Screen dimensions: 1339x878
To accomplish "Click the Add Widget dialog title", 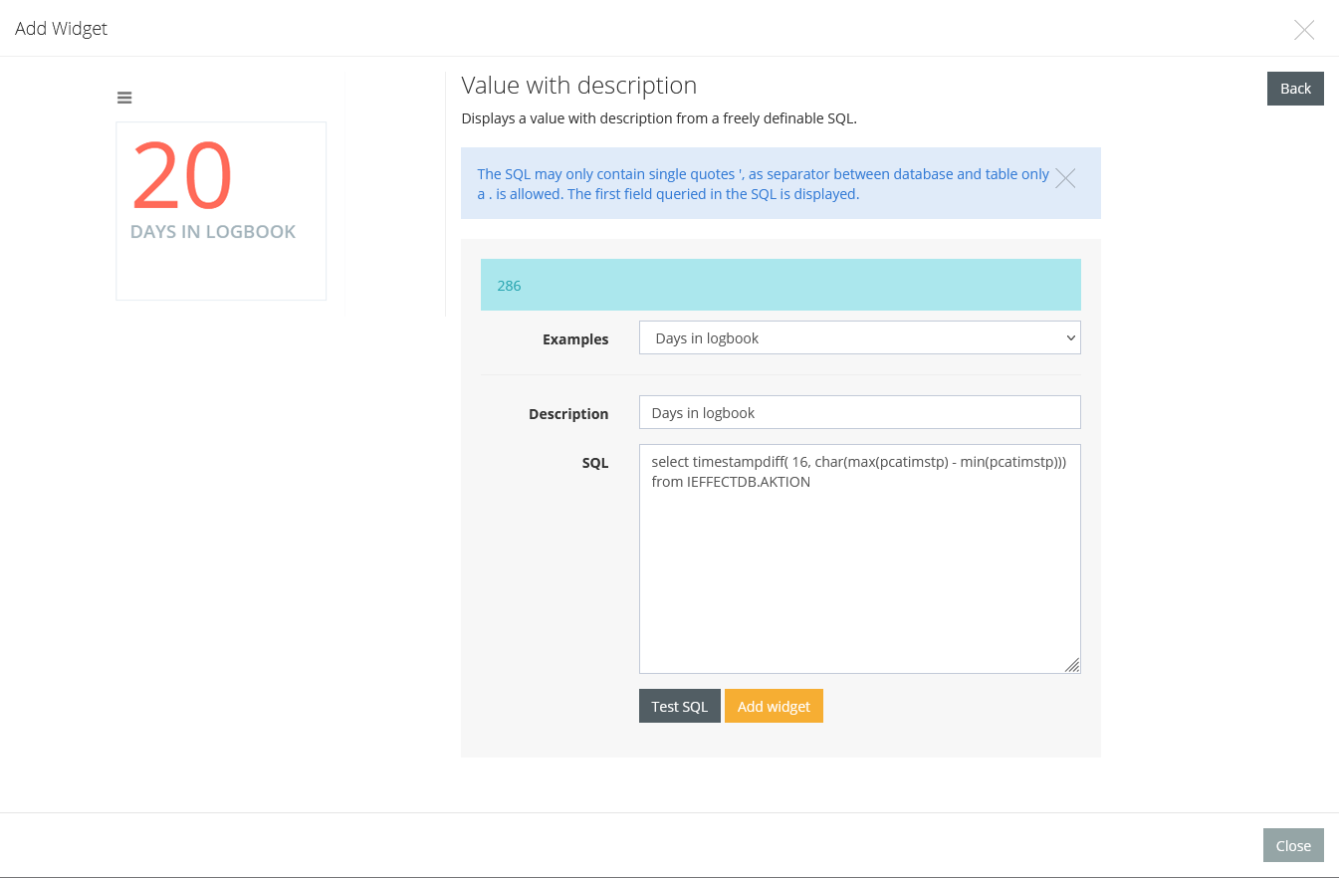I will coord(62,29).
